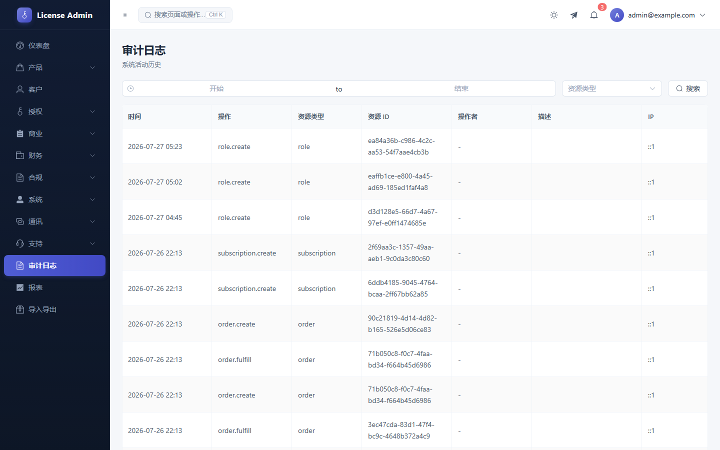Expand the 授权 chevron
The width and height of the screenshot is (720, 450).
(92, 111)
